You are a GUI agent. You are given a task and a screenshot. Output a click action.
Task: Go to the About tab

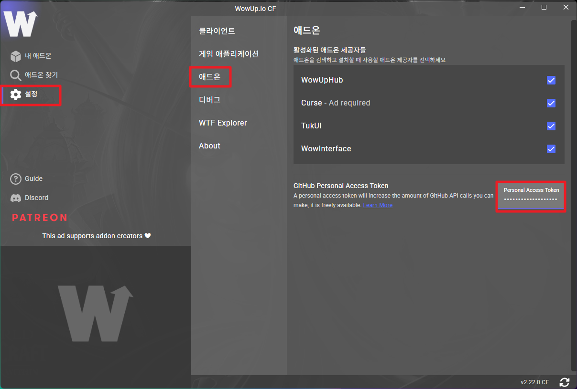[209, 146]
